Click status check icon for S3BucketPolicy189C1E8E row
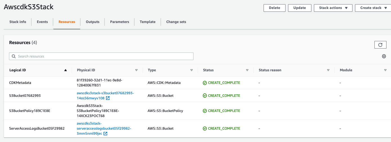Viewport: 391px width, 142px height. click(x=205, y=111)
